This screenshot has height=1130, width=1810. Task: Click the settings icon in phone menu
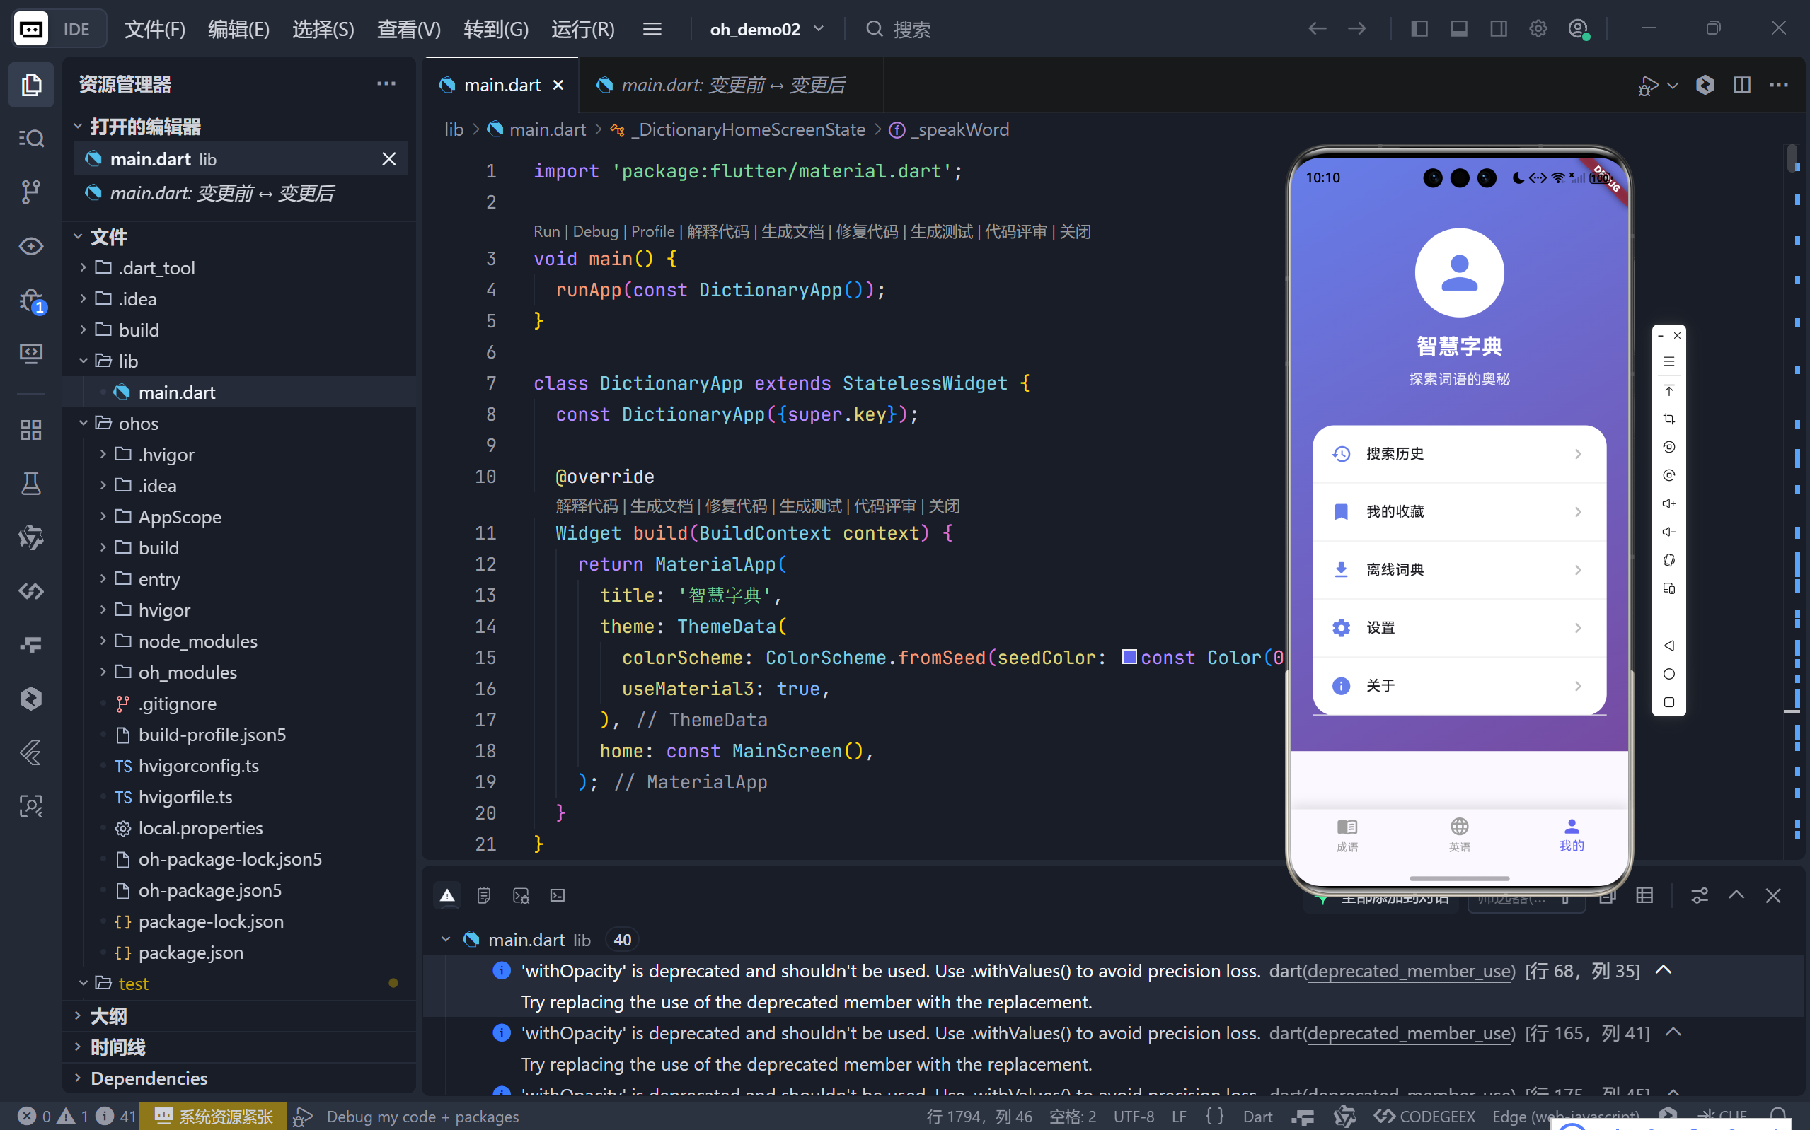click(x=1340, y=628)
